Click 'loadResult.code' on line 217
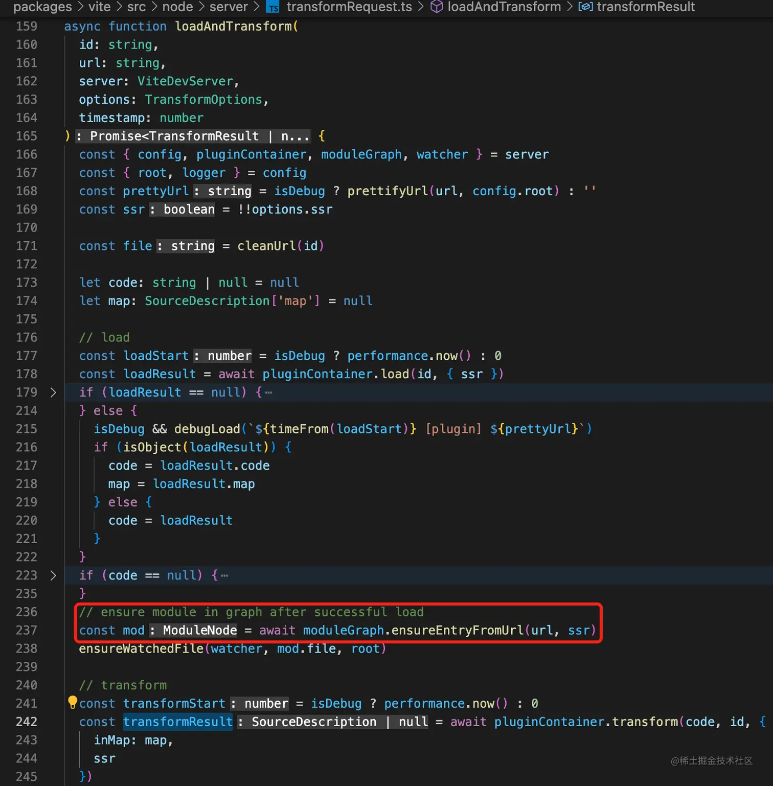 [x=215, y=466]
